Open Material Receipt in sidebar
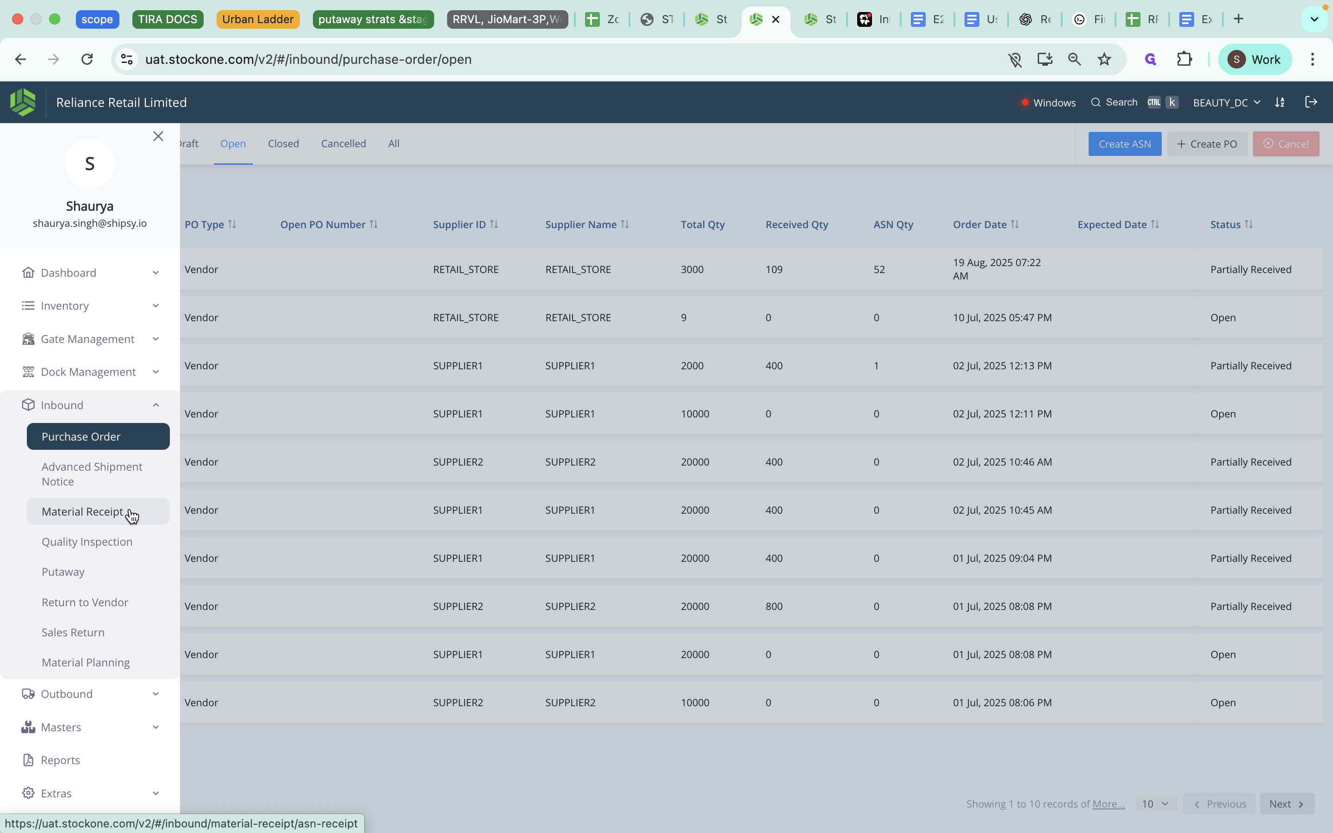This screenshot has height=833, width=1333. pyautogui.click(x=83, y=511)
